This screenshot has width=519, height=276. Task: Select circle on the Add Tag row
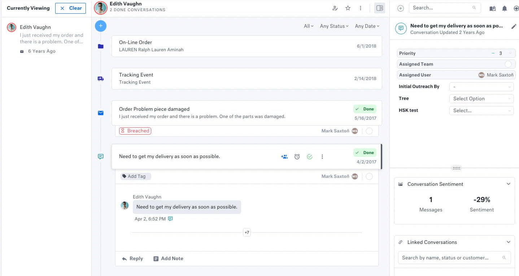pyautogui.click(x=369, y=176)
